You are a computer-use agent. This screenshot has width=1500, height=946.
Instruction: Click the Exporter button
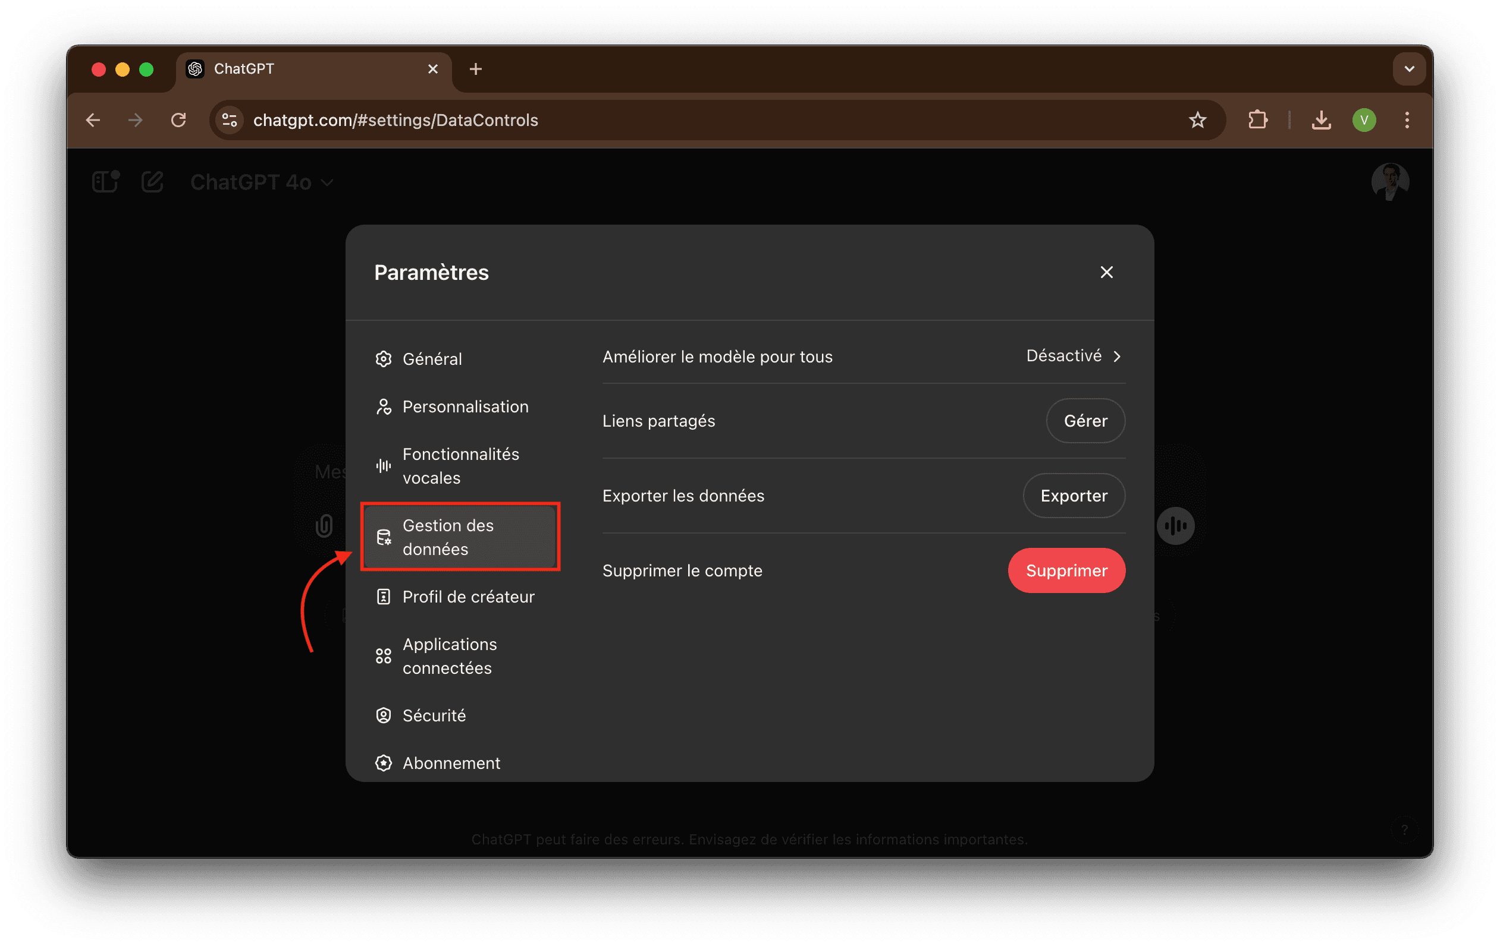tap(1074, 496)
